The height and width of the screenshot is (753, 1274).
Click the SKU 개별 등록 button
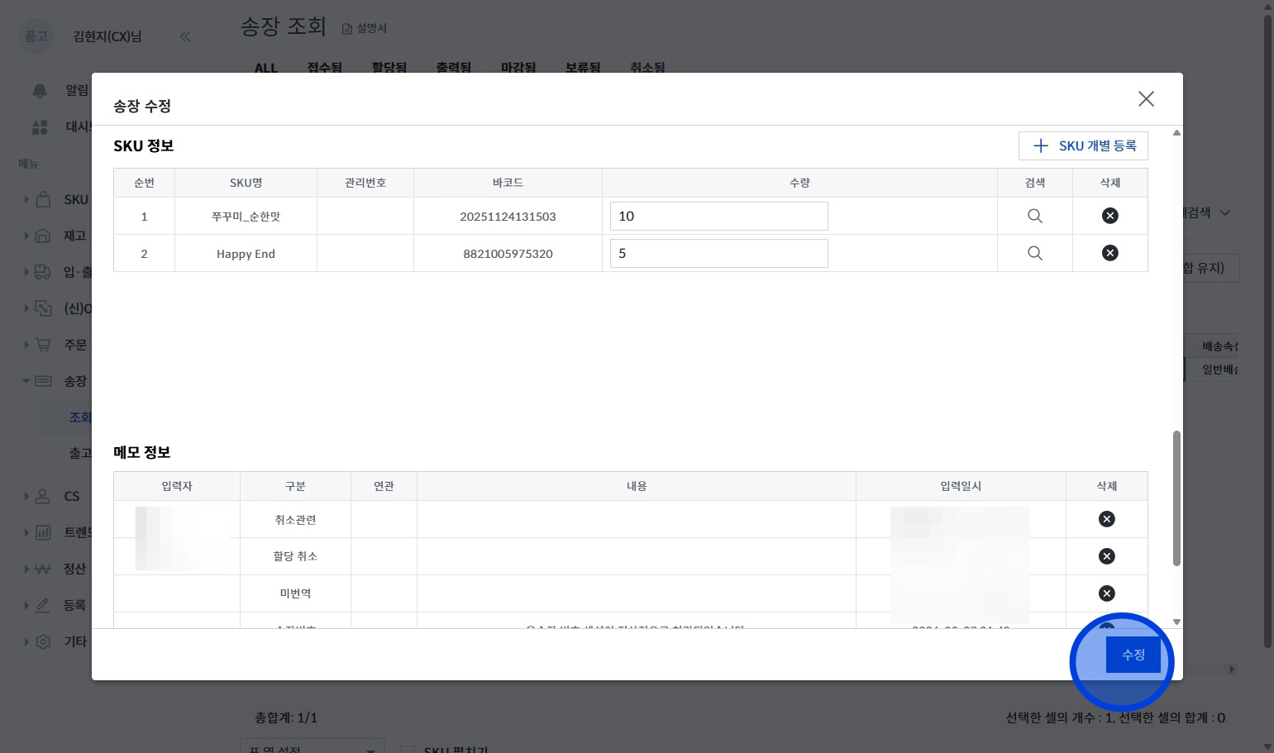1083,146
